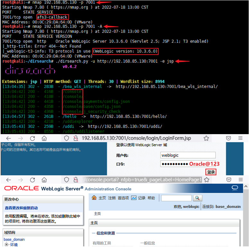Open 记录 in the console toolbar
The width and height of the screenshot is (249, 248).
coord(142,198)
